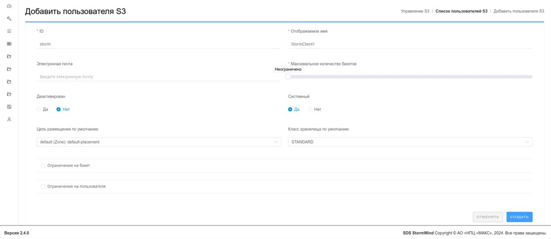Screen dimensions: 551x239
Task: Enable 'Ограничение на бакет' checkbox
Action: (43, 166)
